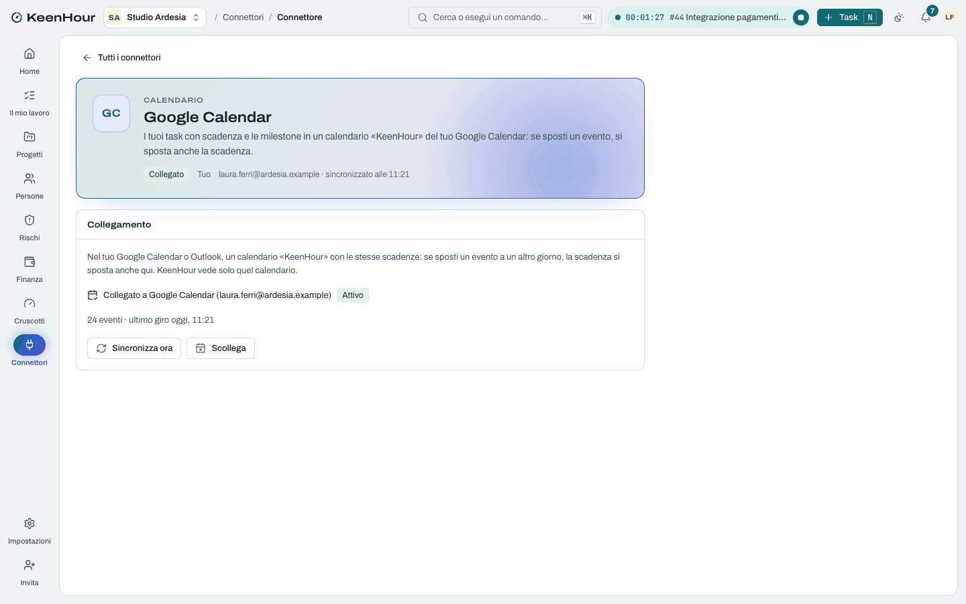The height and width of the screenshot is (604, 966).
Task: Create new Task button
Action: point(849,17)
